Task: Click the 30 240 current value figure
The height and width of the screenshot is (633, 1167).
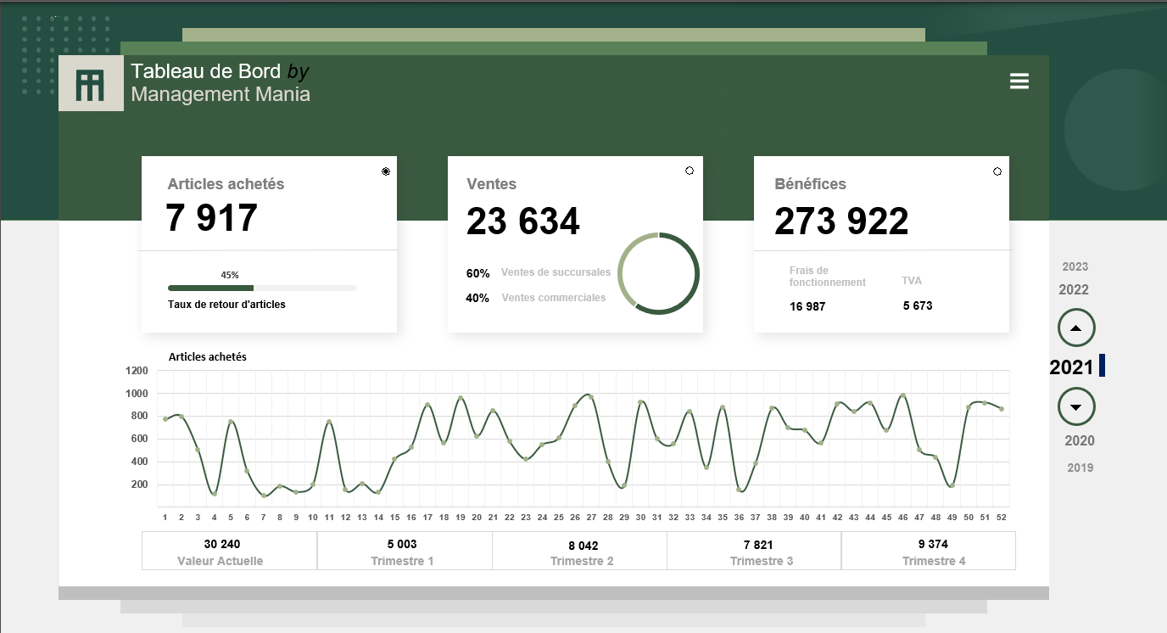Action: point(221,544)
